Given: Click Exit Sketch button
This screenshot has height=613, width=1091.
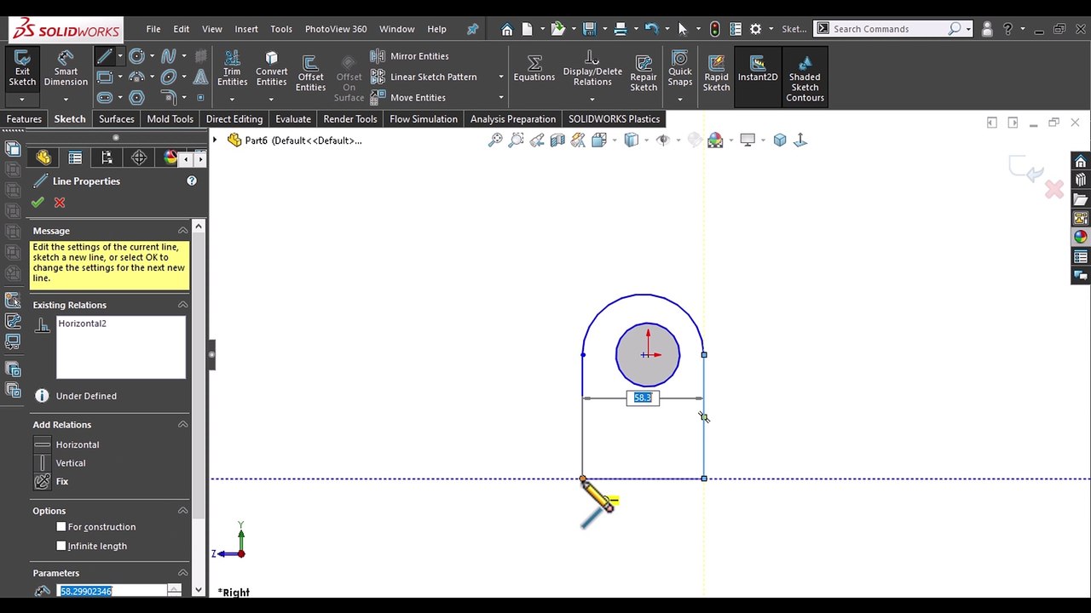Looking at the screenshot, I should tap(22, 68).
